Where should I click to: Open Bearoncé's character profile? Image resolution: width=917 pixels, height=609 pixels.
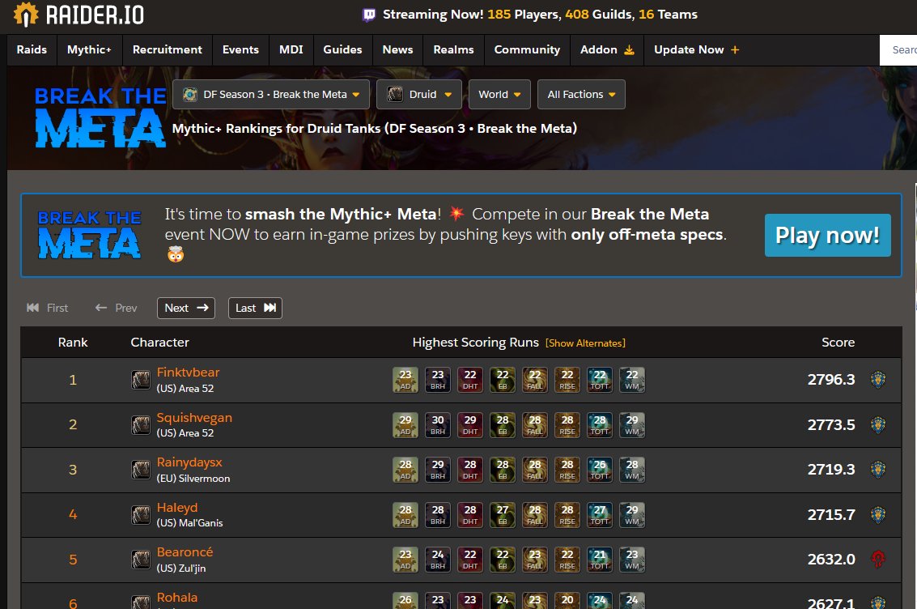point(185,552)
